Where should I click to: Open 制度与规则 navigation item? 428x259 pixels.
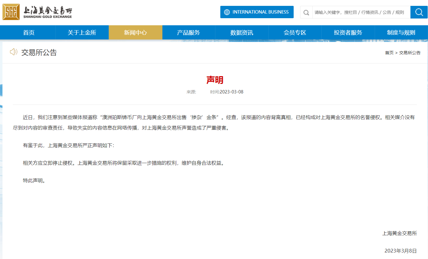401,32
